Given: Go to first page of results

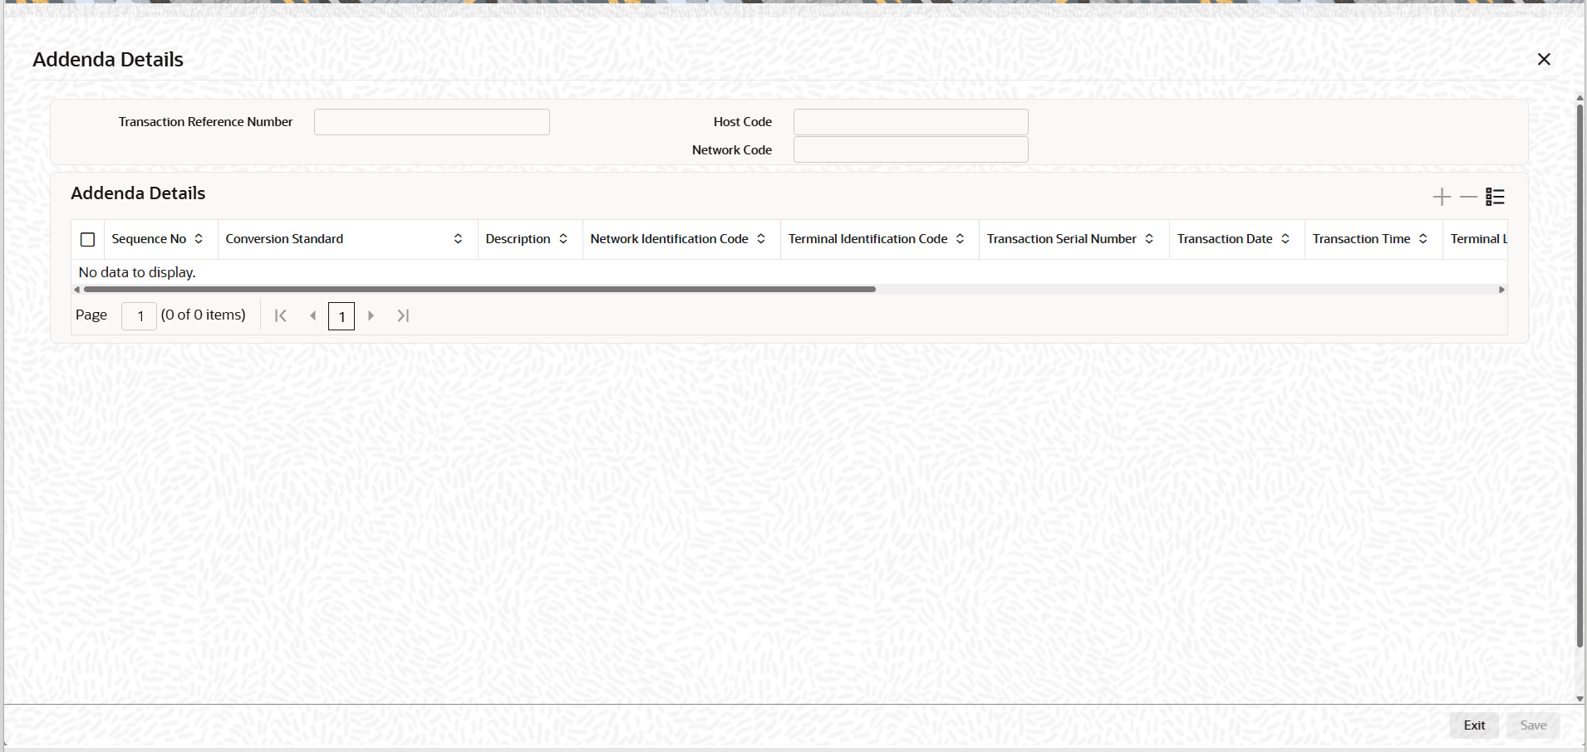Looking at the screenshot, I should pyautogui.click(x=281, y=315).
